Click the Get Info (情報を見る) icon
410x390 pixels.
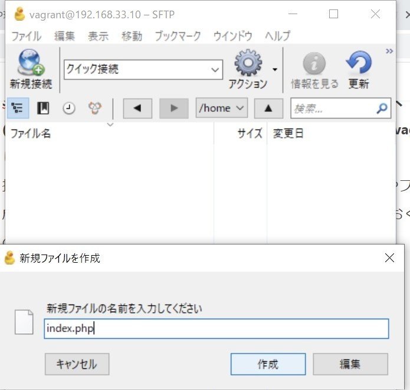pos(314,63)
